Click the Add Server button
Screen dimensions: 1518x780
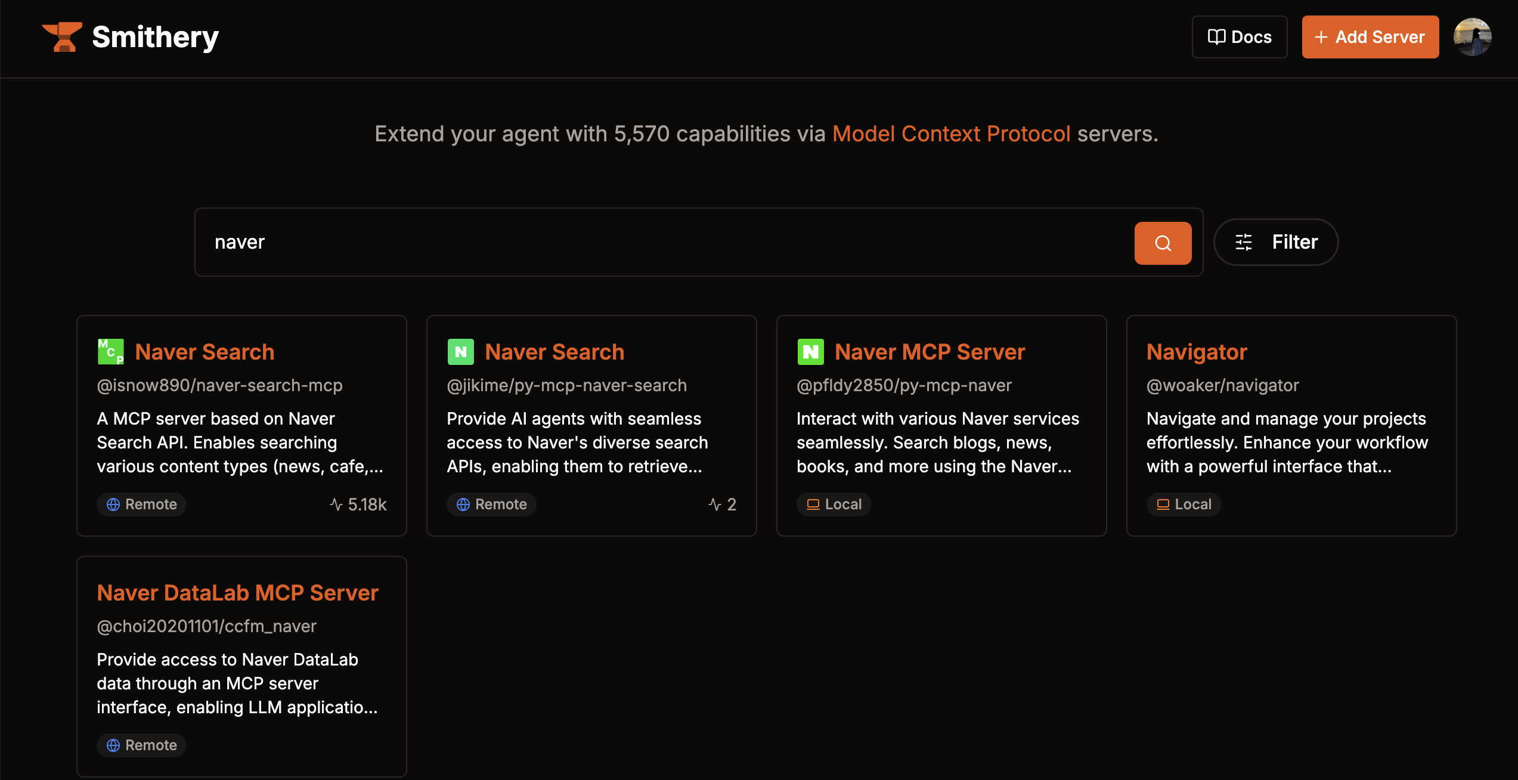(1370, 37)
